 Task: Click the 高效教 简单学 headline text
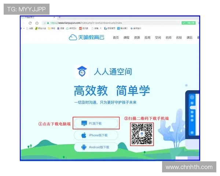[x=112, y=91]
